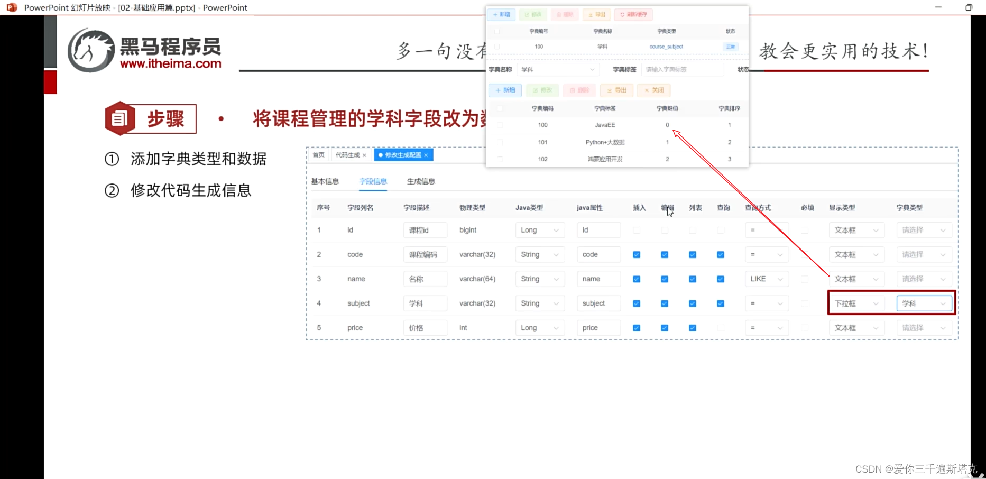Open the 下拉框 display type dropdown for subject
Viewport: 986px width, 479px height.
pos(856,303)
